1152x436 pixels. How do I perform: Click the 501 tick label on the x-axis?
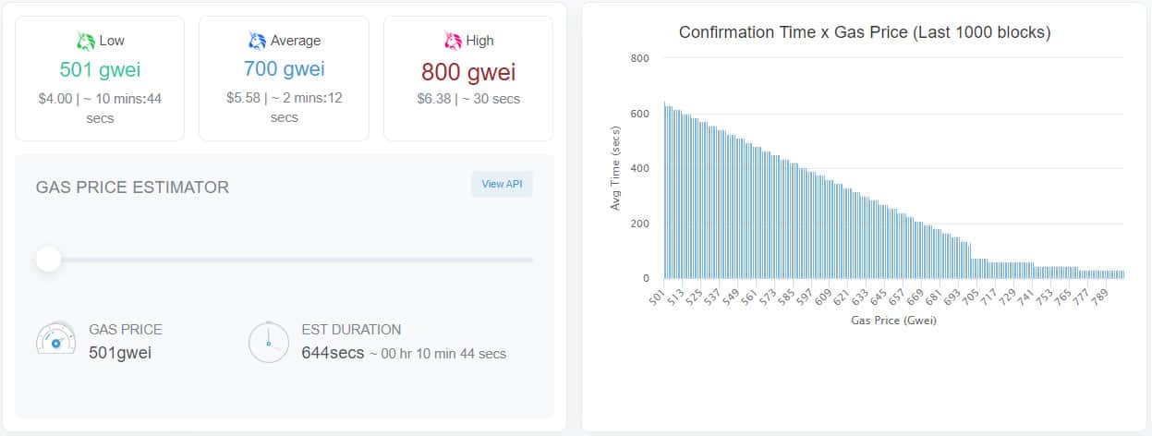[x=657, y=297]
